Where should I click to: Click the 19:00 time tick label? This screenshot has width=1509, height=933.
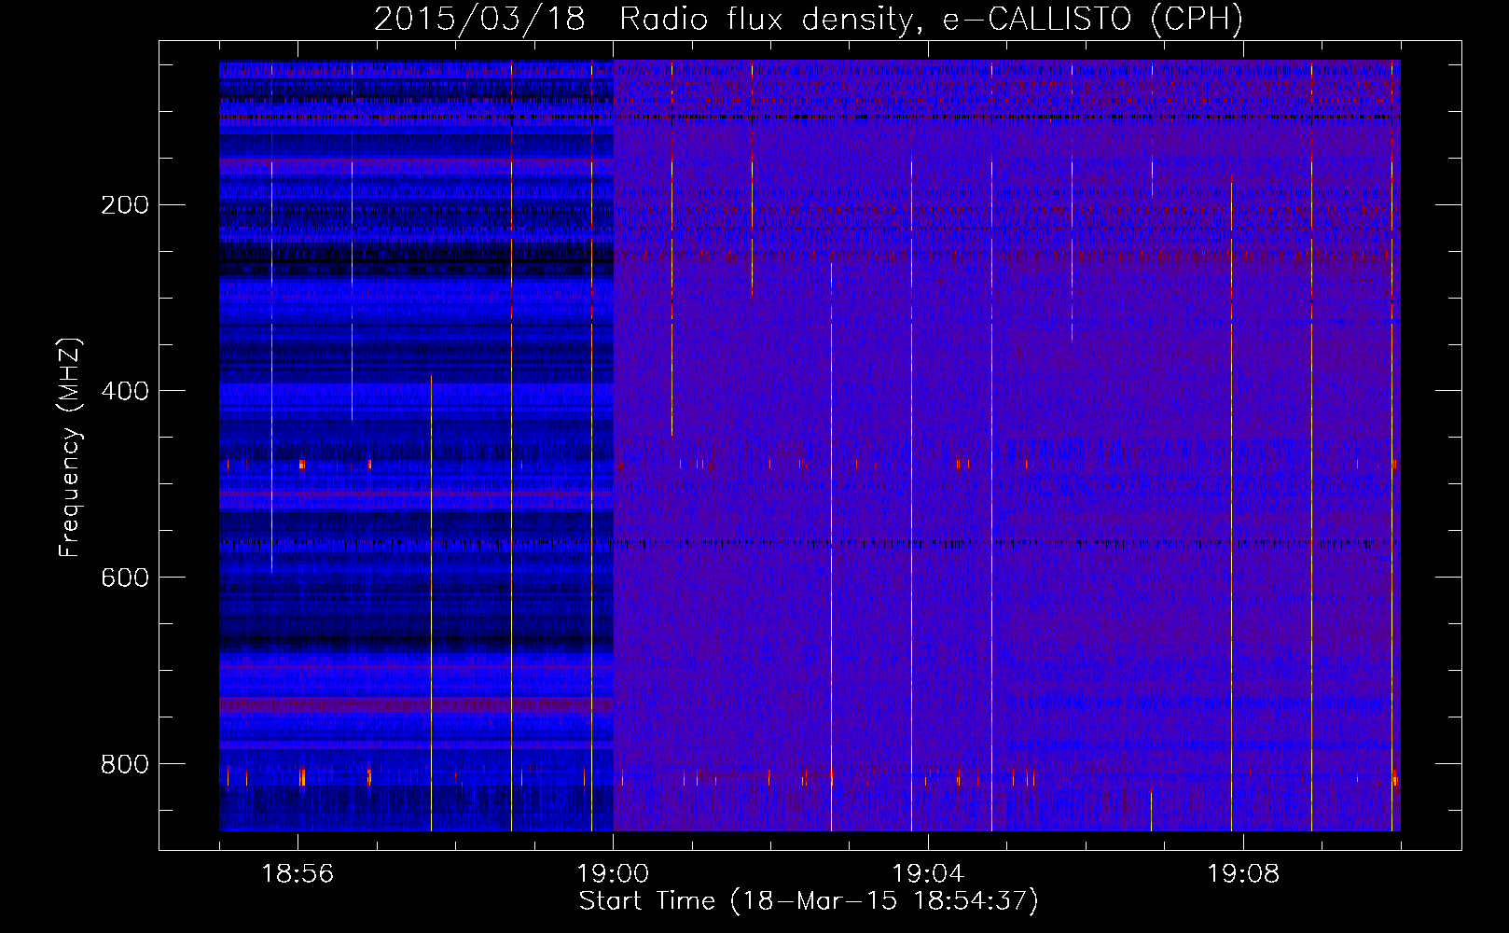coord(613,874)
